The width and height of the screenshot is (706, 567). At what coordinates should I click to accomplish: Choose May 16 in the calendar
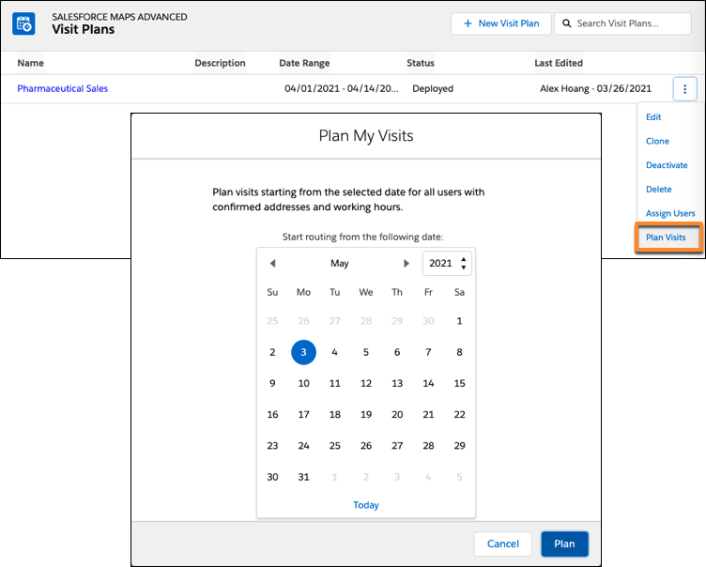click(x=272, y=414)
